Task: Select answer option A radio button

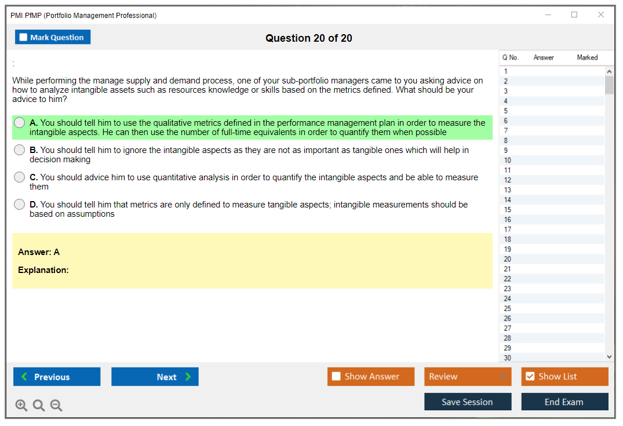Action: (x=20, y=123)
